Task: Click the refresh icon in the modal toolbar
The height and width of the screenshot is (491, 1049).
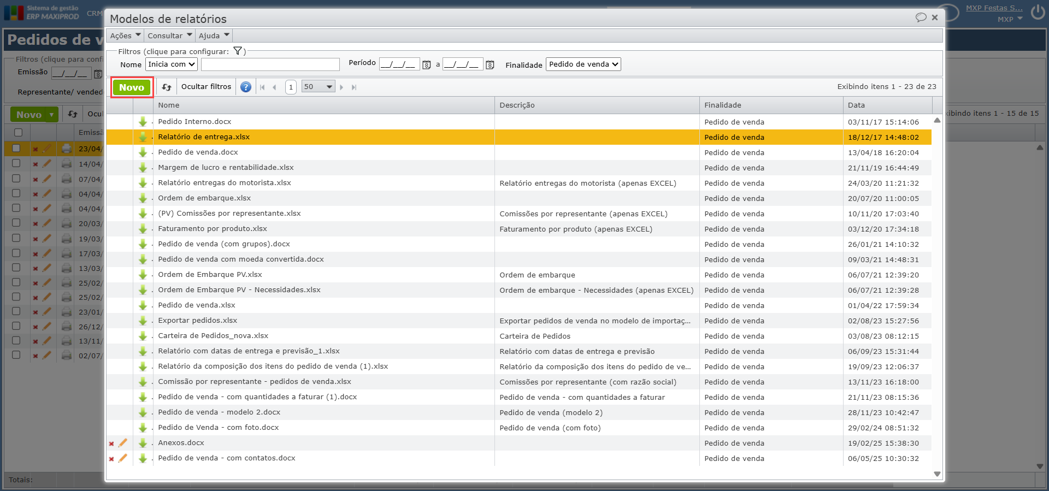Action: pyautogui.click(x=167, y=87)
